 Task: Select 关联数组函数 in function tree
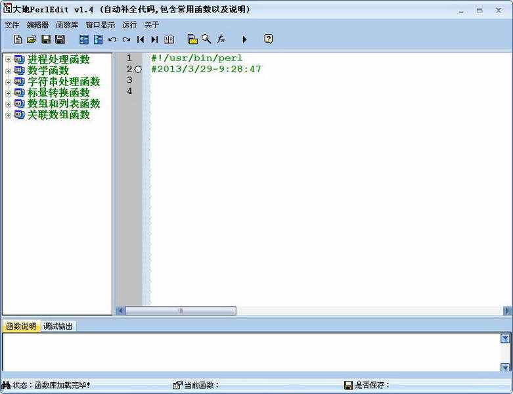point(58,115)
